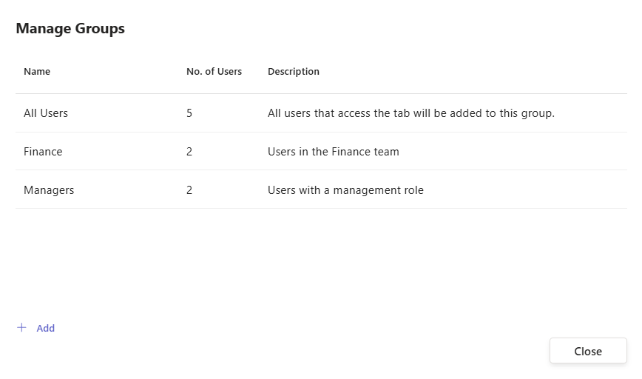The image size is (642, 379).
Task: Click 'Users in the Finance team' description
Action: [x=333, y=152]
